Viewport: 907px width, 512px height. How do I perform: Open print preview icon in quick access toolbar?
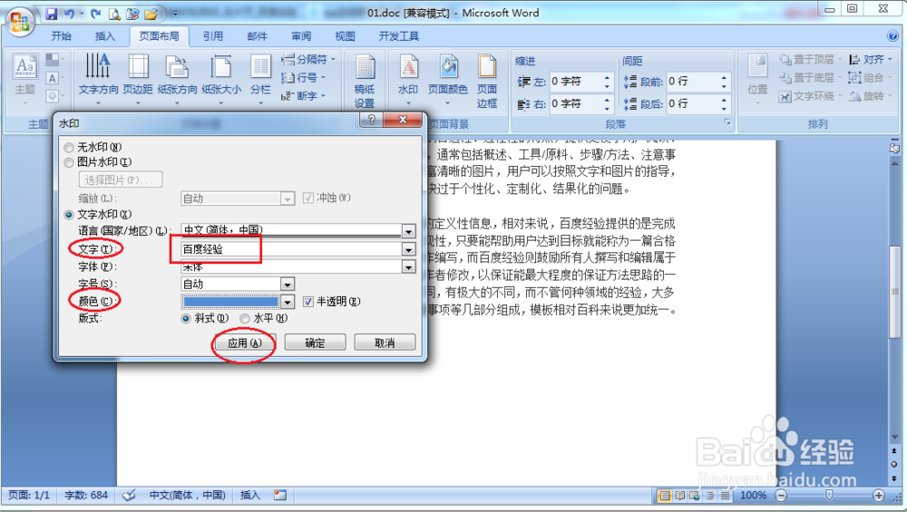[x=114, y=14]
